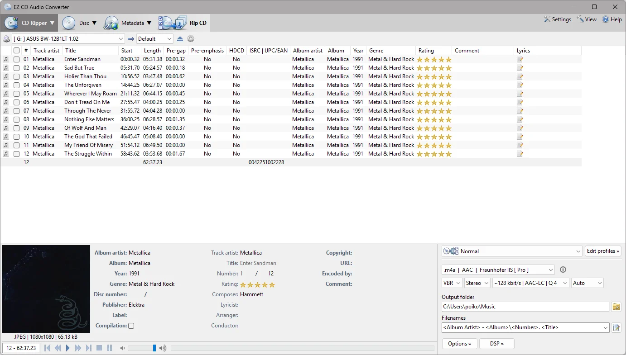Click music note icon for track 12

click(x=6, y=154)
